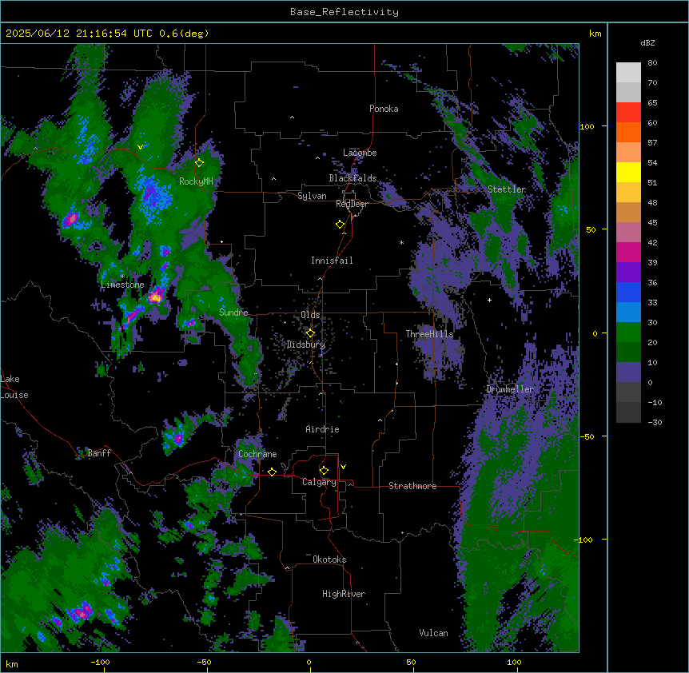The width and height of the screenshot is (689, 673).
Task: Select the yellow 51-54 dBZ legend swatch
Action: point(628,172)
